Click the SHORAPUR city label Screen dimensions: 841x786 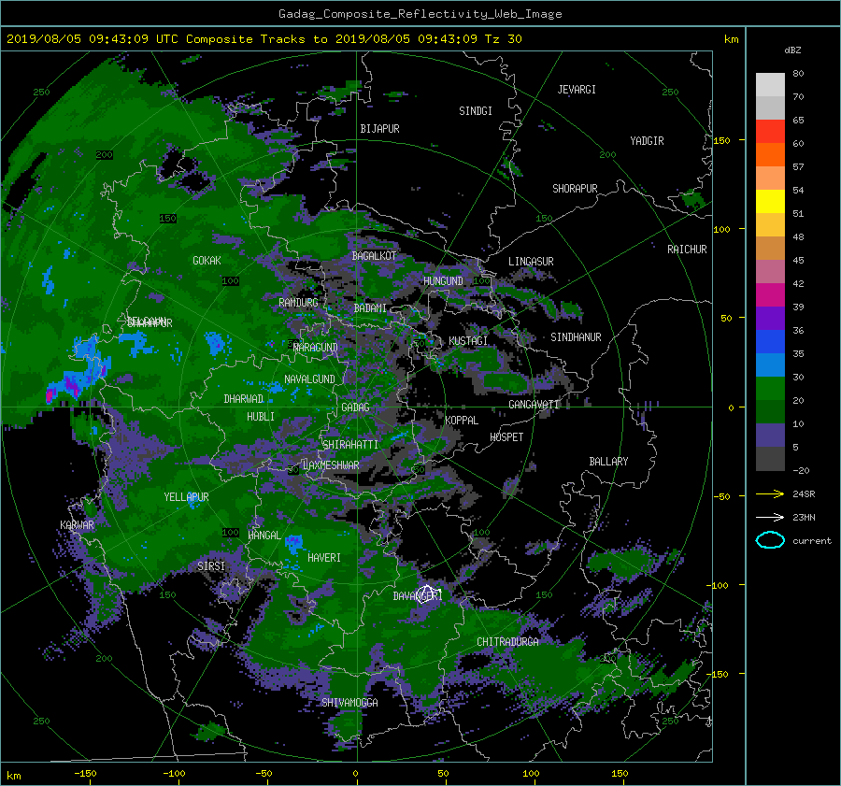[575, 189]
